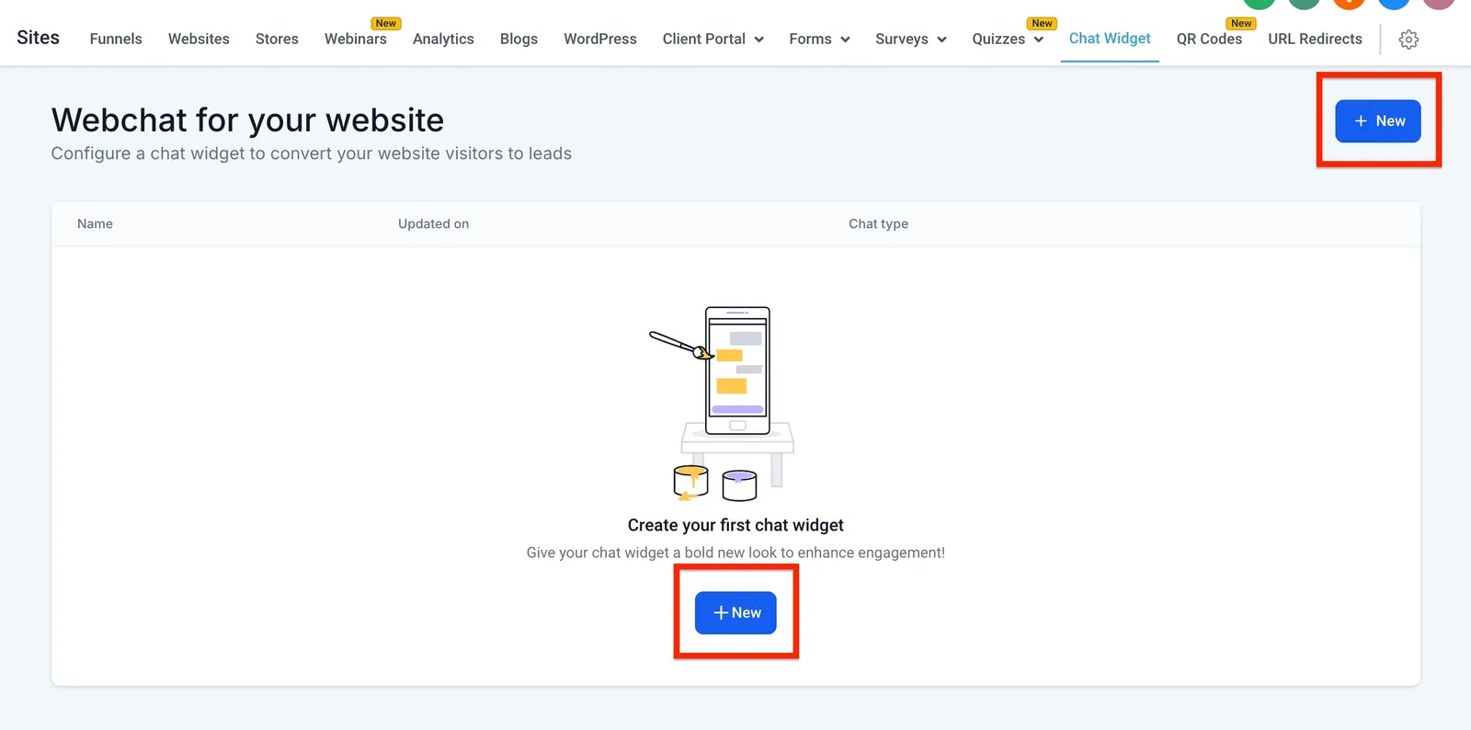Select the Analytics tab
This screenshot has height=730, width=1471.
pyautogui.click(x=443, y=39)
